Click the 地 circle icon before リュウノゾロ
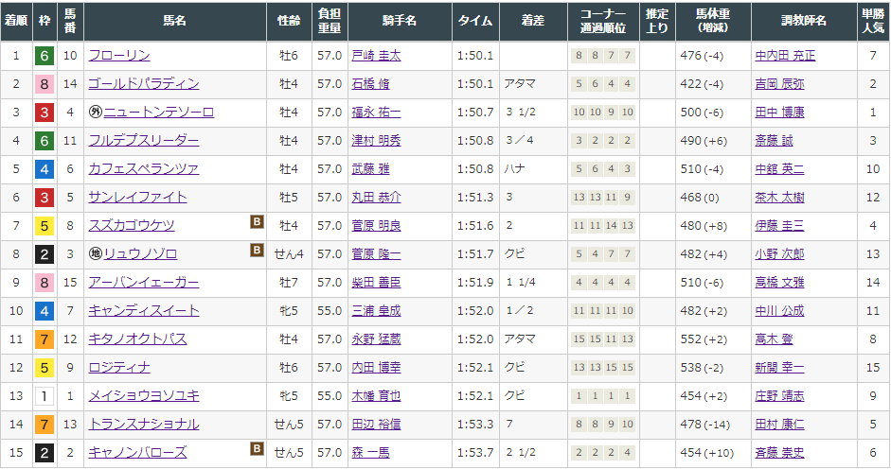 (96, 253)
